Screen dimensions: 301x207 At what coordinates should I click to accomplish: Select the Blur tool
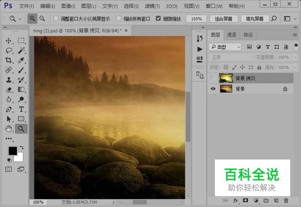(x=8, y=99)
